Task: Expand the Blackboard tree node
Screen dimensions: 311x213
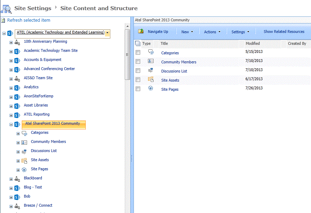Action: [x=11, y=179]
